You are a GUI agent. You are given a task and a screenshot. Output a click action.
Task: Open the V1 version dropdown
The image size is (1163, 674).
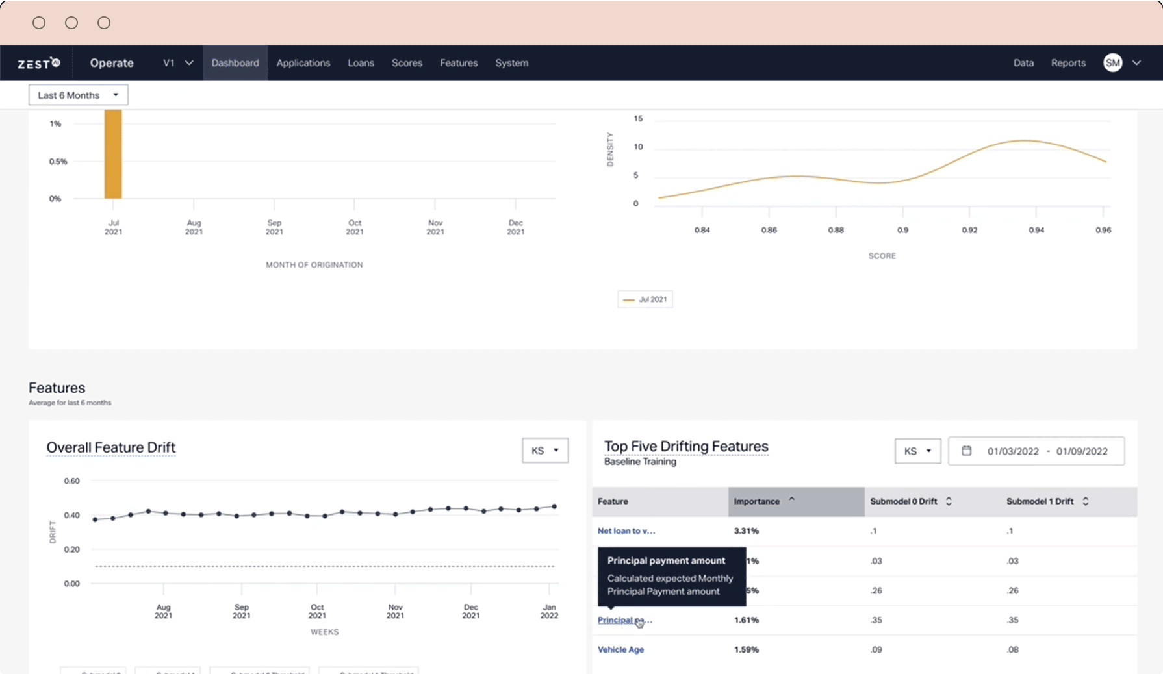[178, 63]
